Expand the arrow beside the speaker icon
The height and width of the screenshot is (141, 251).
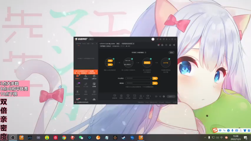(150, 96)
